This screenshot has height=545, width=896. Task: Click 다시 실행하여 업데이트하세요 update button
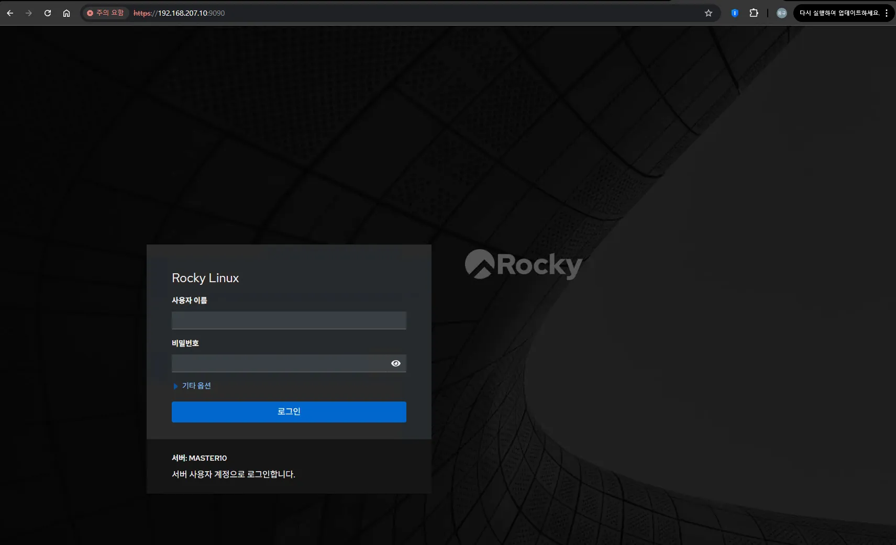[x=839, y=13]
